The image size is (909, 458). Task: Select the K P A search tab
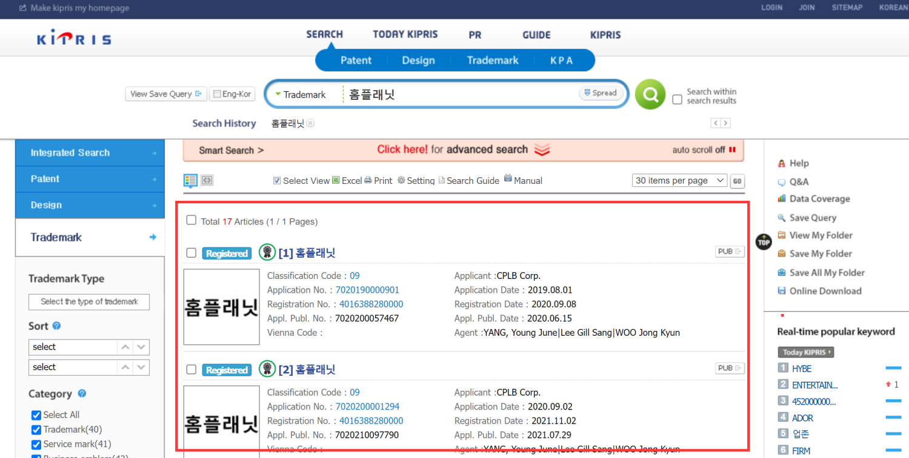[x=562, y=60]
